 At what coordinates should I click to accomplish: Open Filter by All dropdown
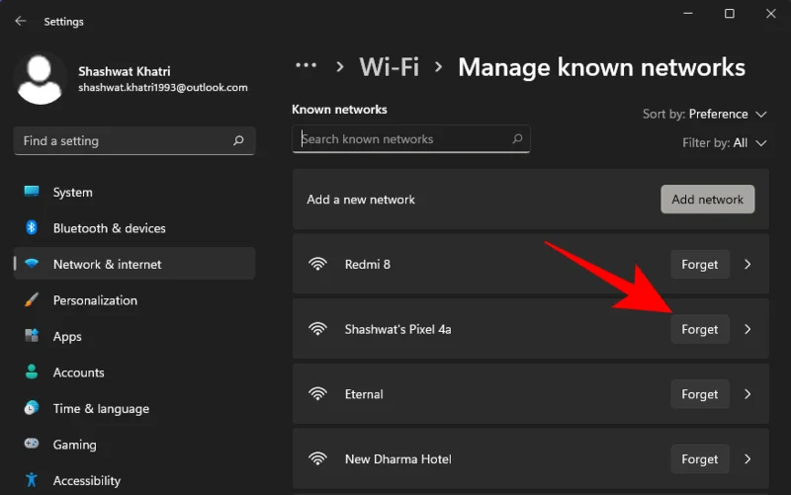click(x=725, y=143)
